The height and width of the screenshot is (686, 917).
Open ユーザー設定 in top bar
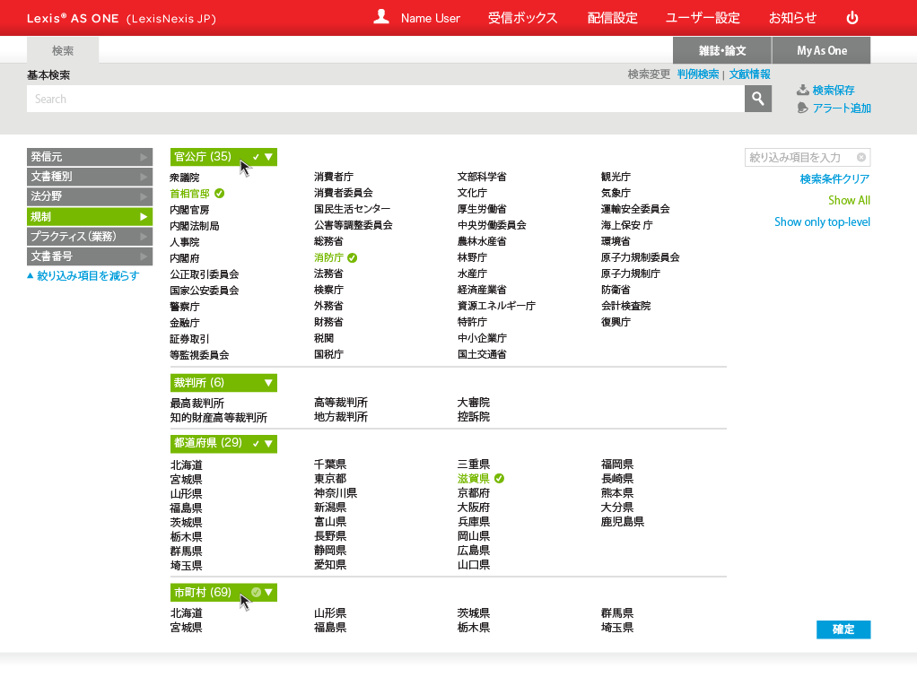click(703, 18)
